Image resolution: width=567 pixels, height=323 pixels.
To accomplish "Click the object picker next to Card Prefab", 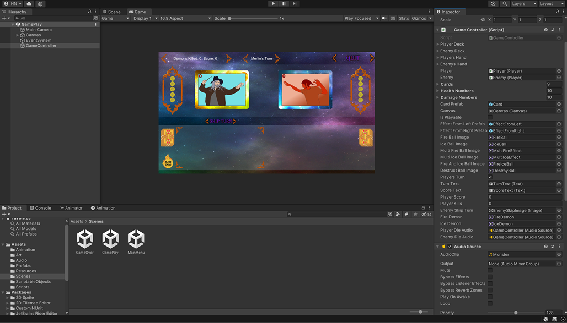I will pyautogui.click(x=559, y=104).
